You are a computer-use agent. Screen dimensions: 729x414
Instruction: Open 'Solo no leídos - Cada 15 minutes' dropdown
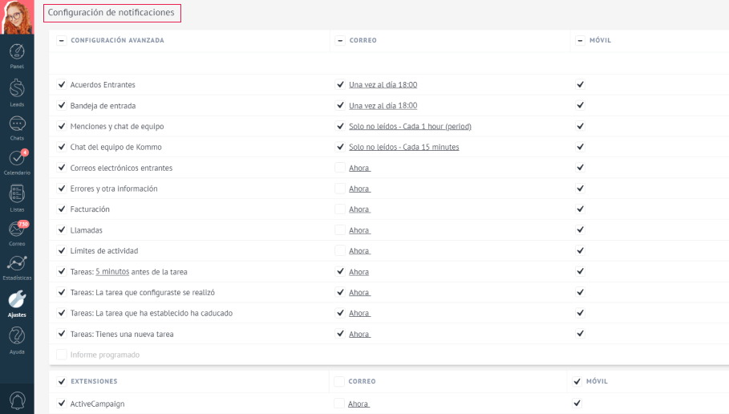(403, 148)
